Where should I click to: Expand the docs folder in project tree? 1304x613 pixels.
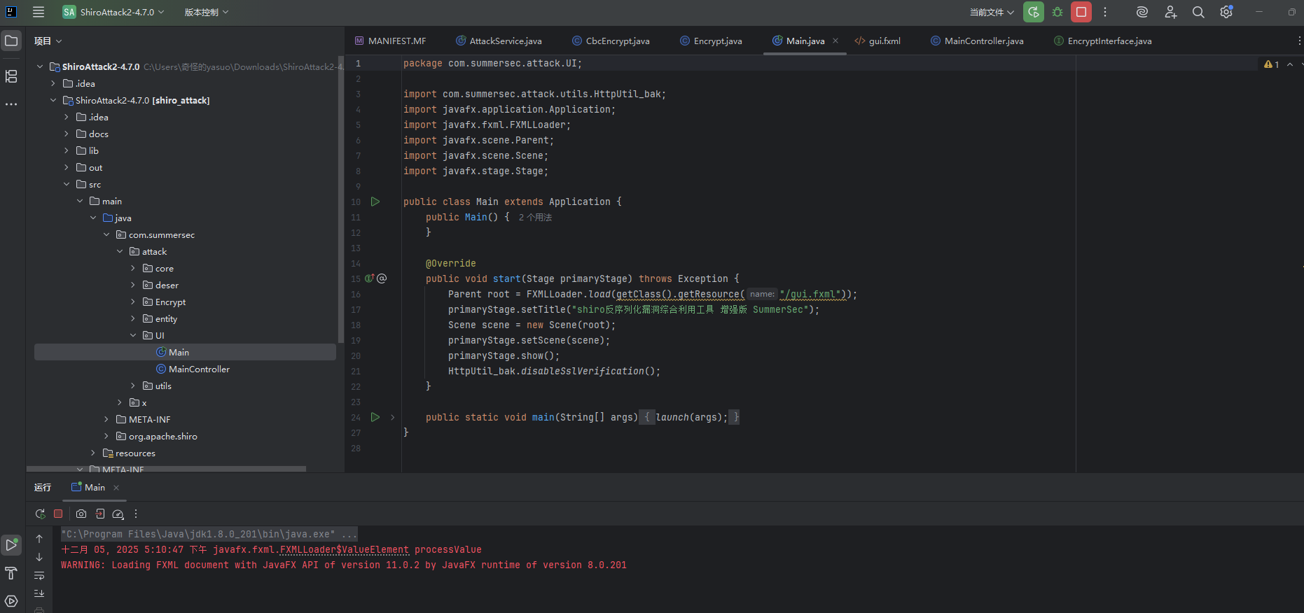[67, 134]
